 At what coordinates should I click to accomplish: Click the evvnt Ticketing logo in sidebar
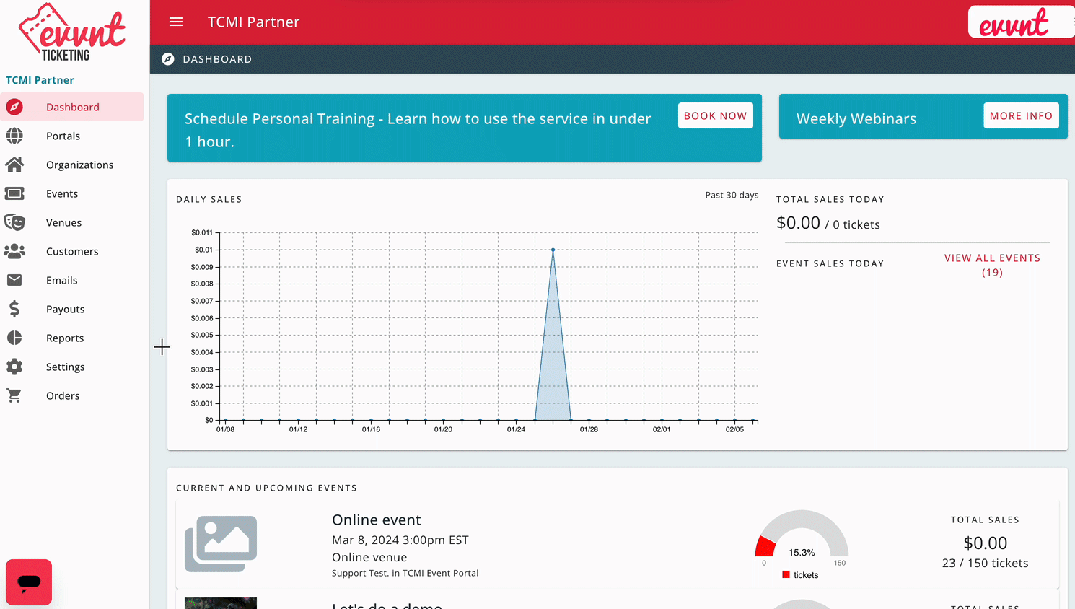pyautogui.click(x=72, y=32)
